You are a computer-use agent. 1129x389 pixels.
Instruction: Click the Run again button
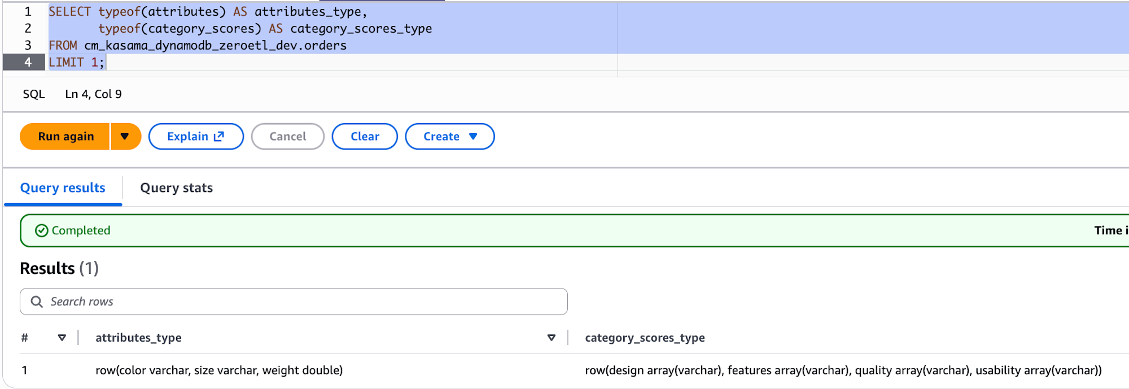(x=65, y=137)
